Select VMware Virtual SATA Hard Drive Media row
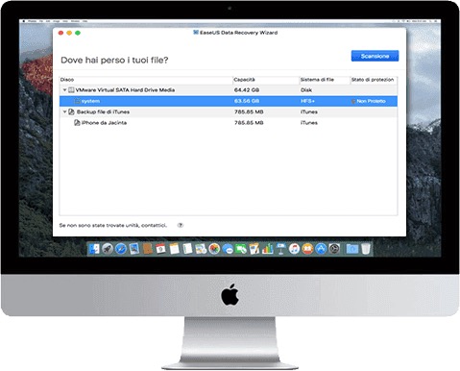This screenshot has height=371, width=460. click(x=229, y=90)
